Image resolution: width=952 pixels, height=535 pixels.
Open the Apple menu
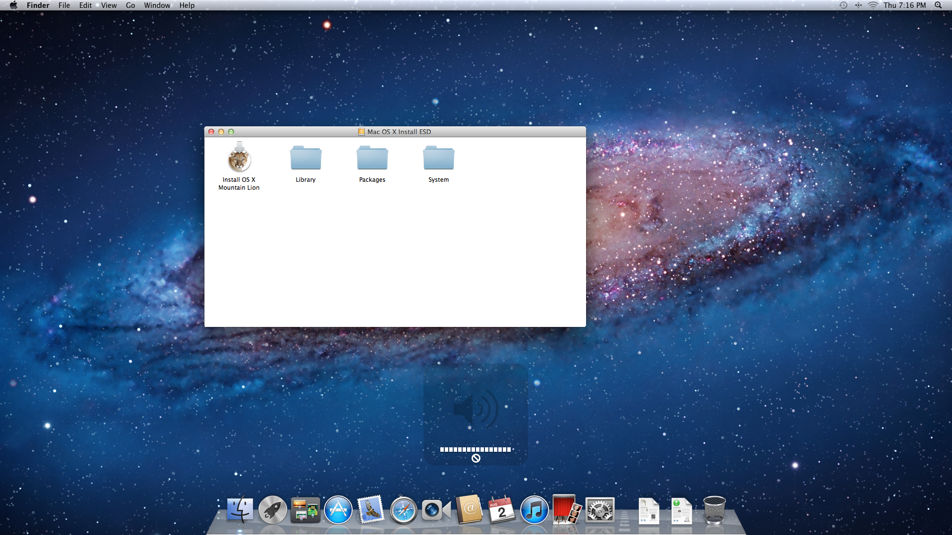click(13, 5)
